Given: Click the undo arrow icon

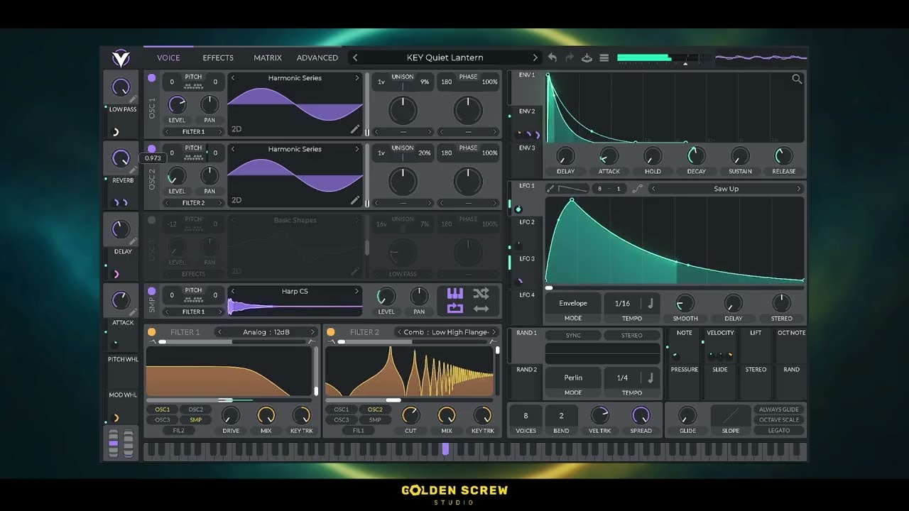Looking at the screenshot, I should 553,57.
